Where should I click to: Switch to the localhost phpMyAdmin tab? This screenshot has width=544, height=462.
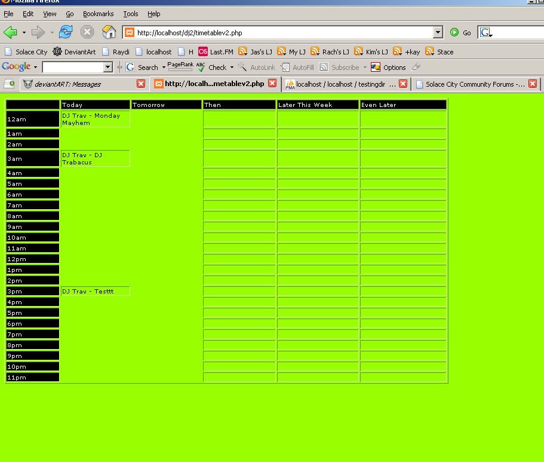coord(340,84)
